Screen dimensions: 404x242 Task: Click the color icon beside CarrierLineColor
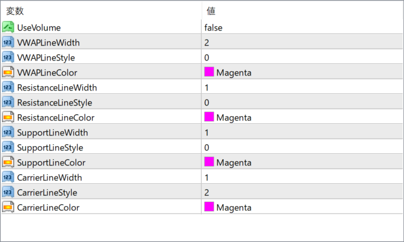[x=8, y=207]
